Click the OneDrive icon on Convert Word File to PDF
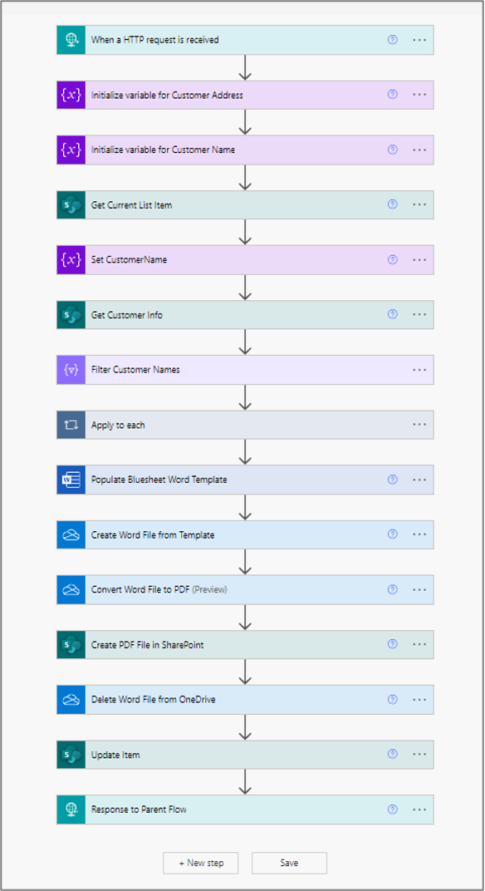 pos(71,589)
